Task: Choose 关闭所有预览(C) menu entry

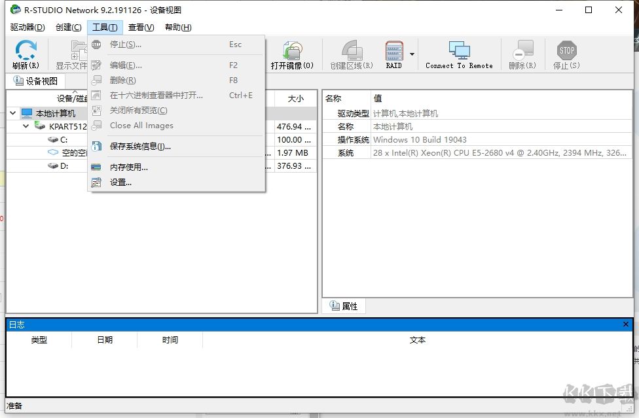Action: click(x=177, y=111)
